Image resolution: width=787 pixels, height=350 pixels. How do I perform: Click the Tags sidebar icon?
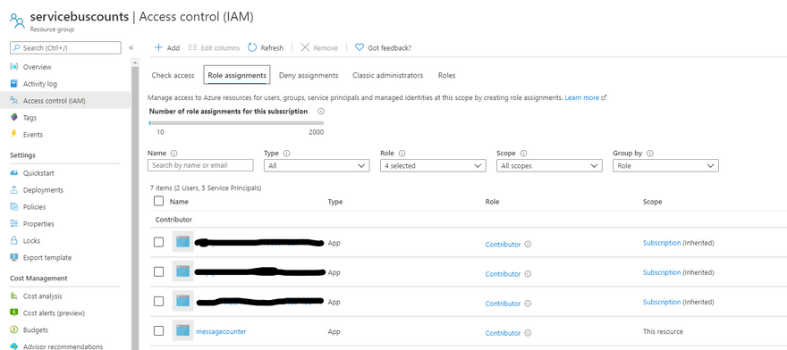pyautogui.click(x=14, y=118)
